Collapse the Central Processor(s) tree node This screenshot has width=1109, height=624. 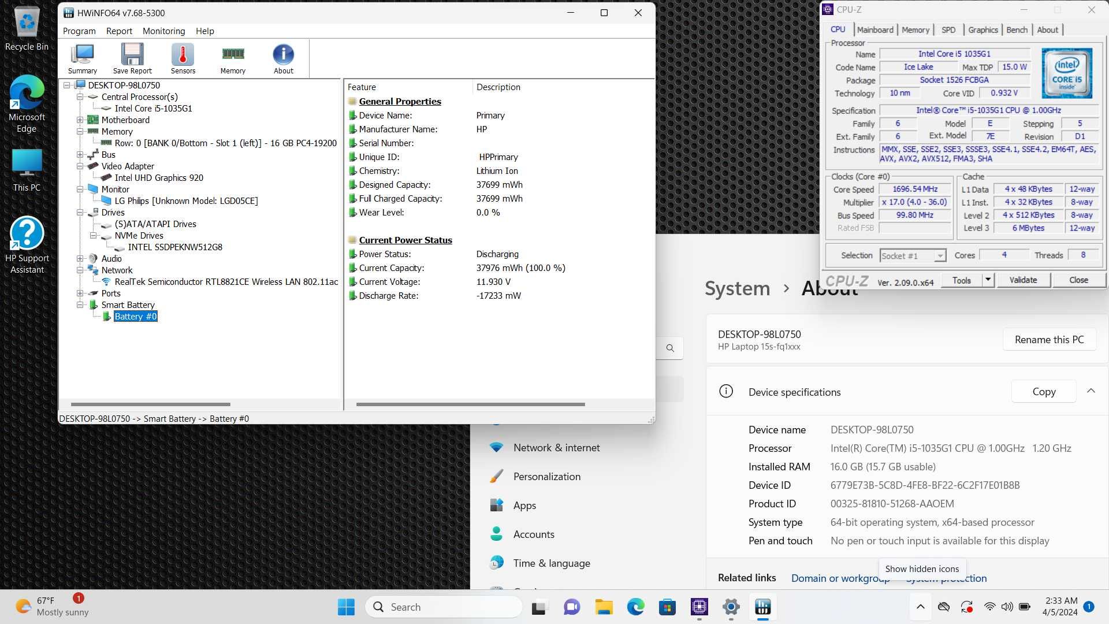click(80, 96)
